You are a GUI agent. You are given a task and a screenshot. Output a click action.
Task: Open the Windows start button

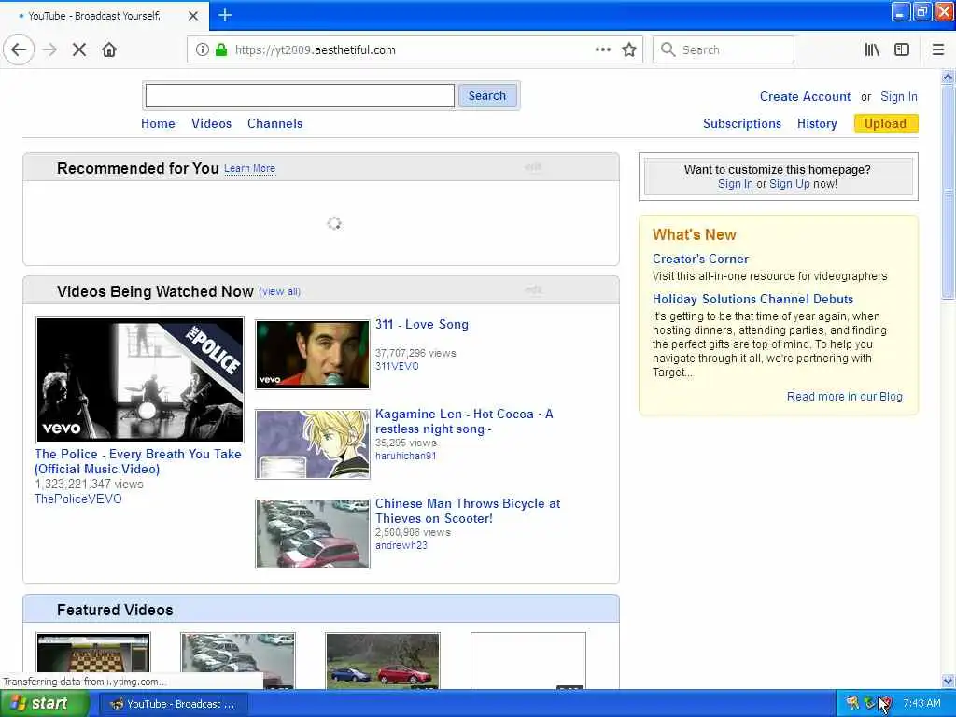pos(43,704)
